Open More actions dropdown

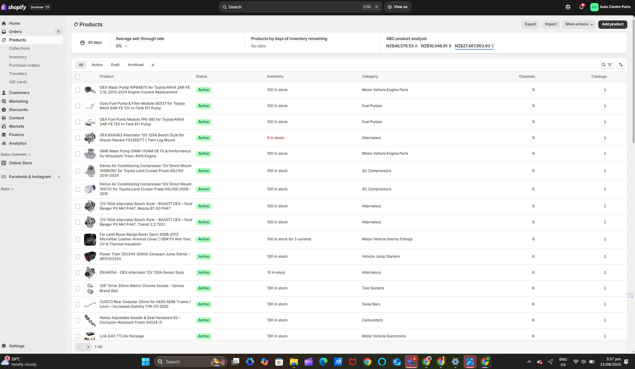coord(579,24)
